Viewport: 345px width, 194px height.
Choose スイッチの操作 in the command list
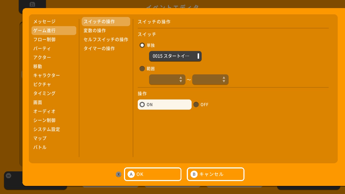pos(106,22)
